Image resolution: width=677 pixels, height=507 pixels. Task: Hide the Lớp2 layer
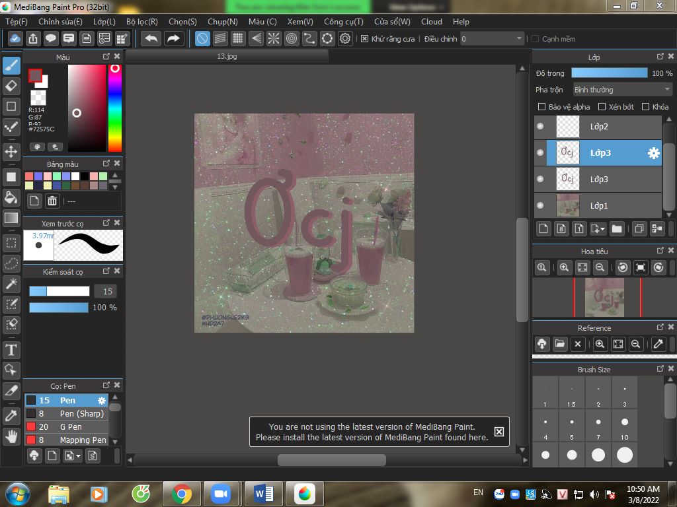coord(540,126)
